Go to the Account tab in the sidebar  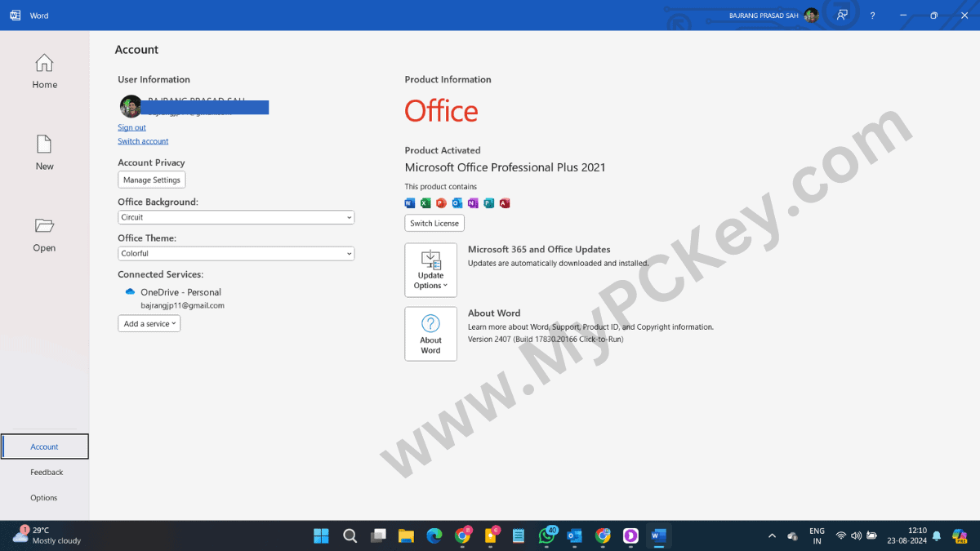pyautogui.click(x=45, y=447)
